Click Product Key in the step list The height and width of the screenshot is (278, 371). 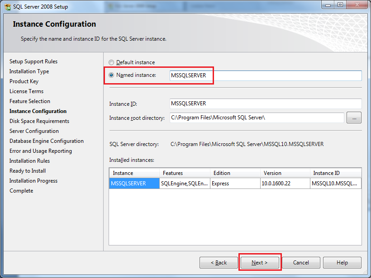point(24,81)
